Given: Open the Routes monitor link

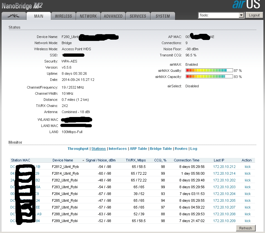Looking at the screenshot, I should pos(181,149).
